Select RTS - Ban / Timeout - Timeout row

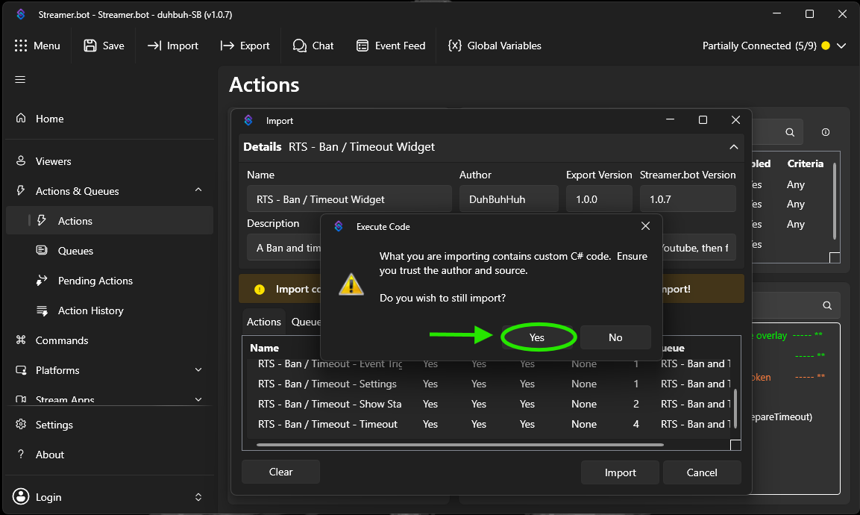coord(488,424)
